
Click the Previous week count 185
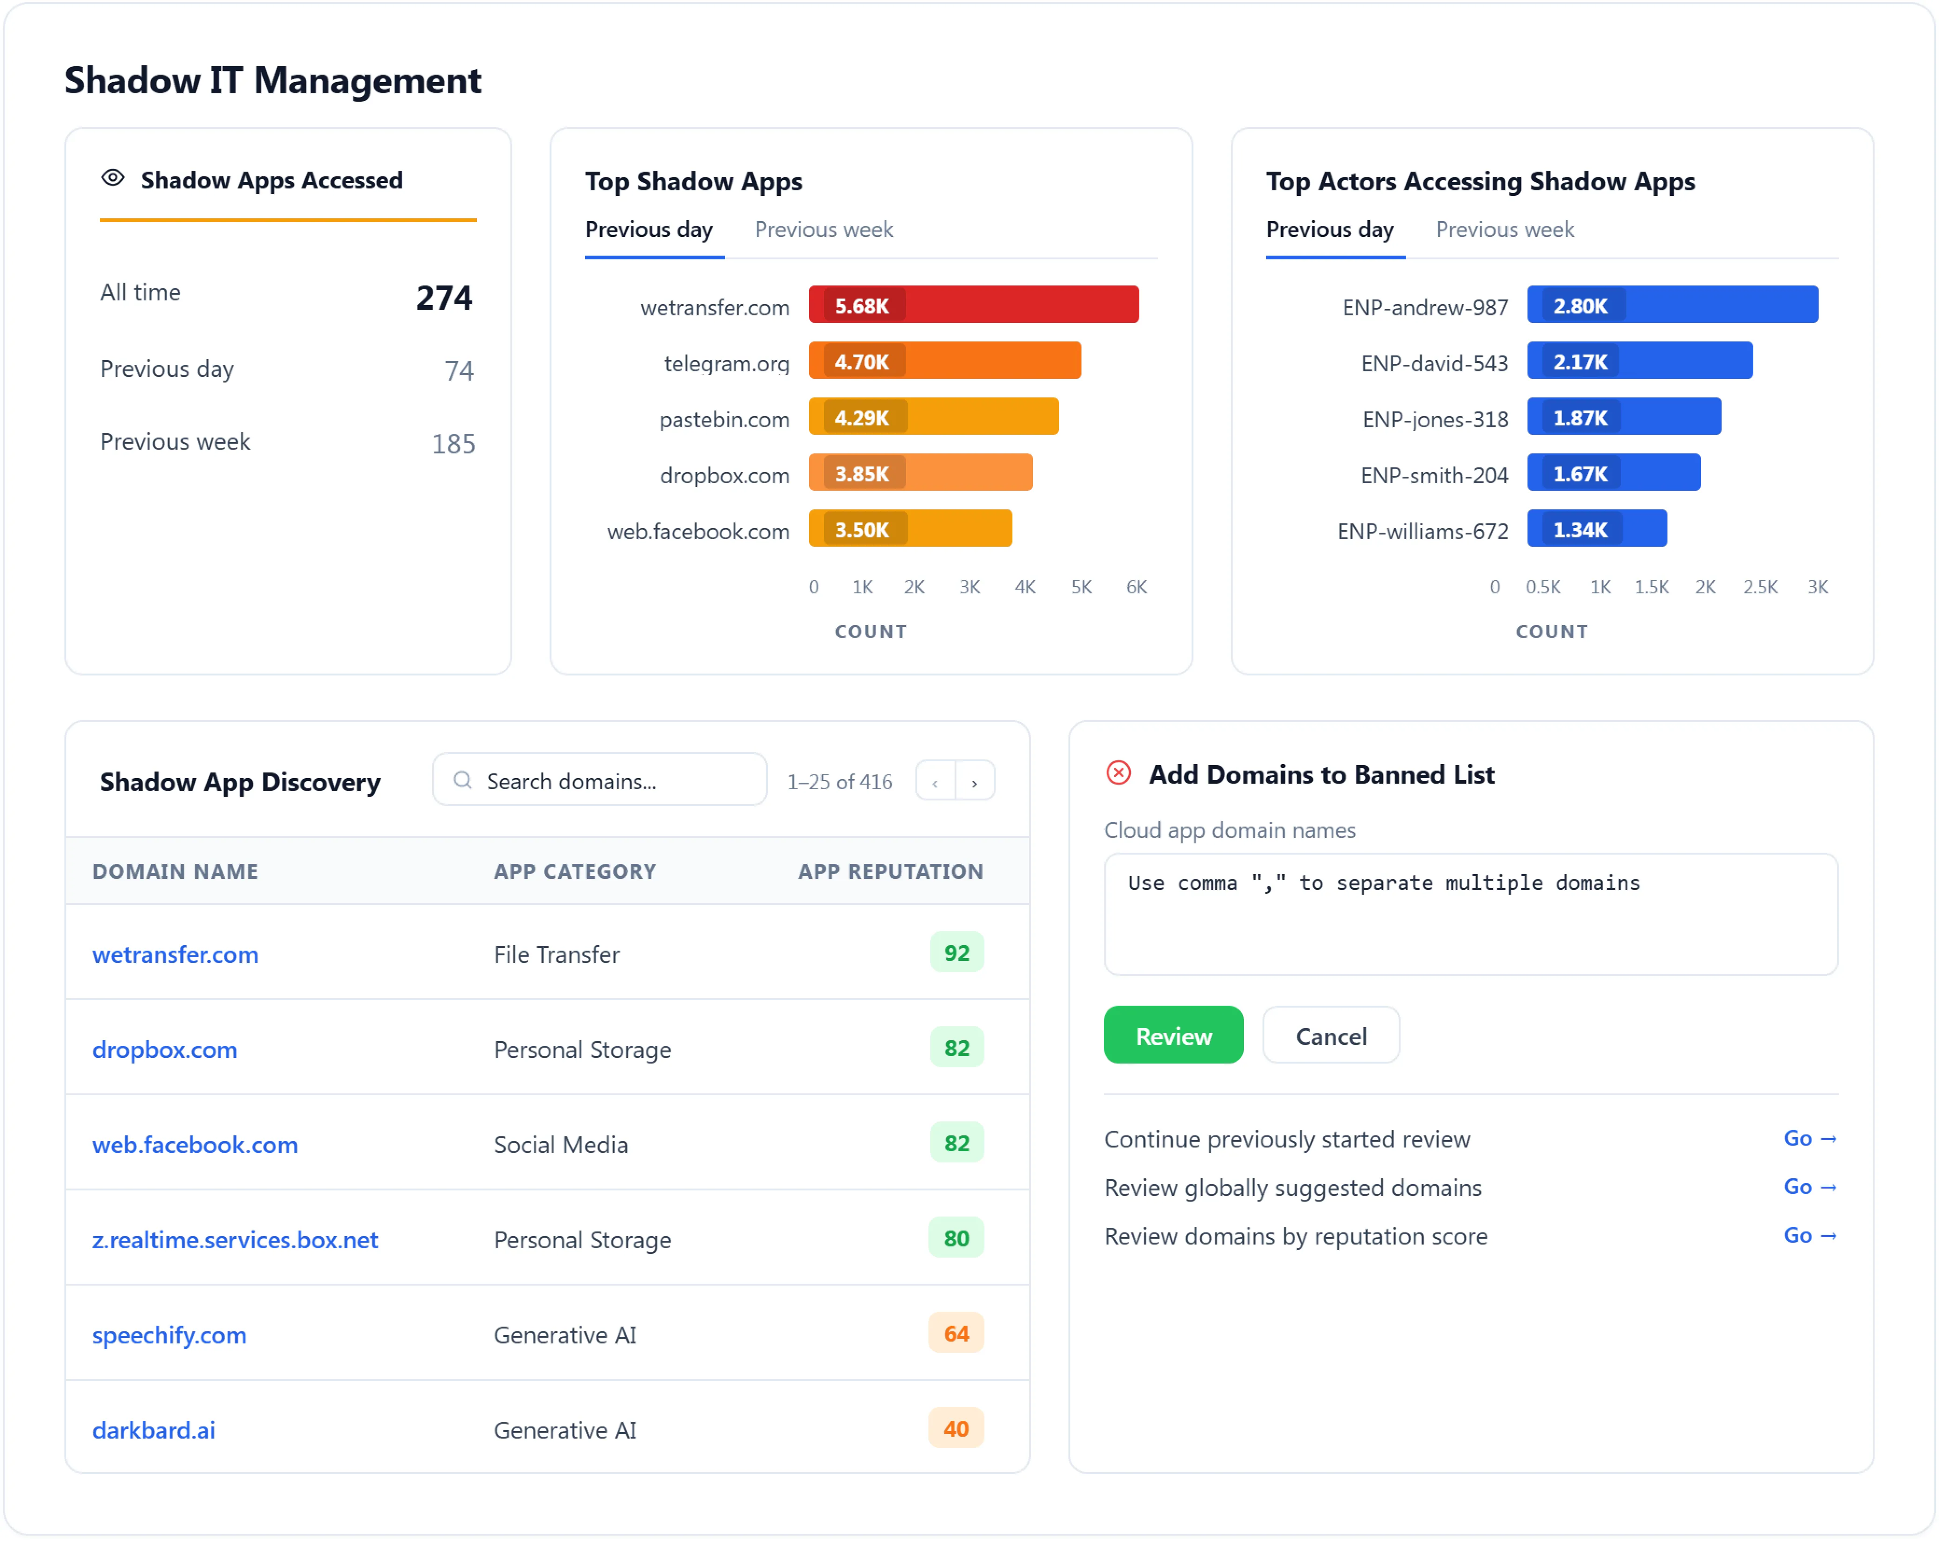(x=453, y=444)
